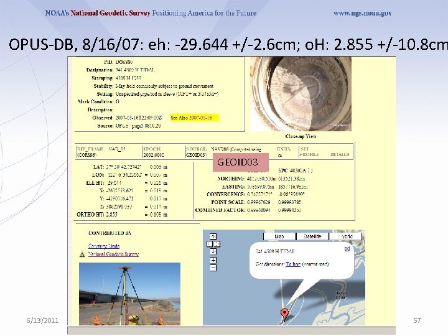The height and width of the screenshot is (336, 448).
Task: Select the LAT coordinate value
Action: [x=124, y=167]
